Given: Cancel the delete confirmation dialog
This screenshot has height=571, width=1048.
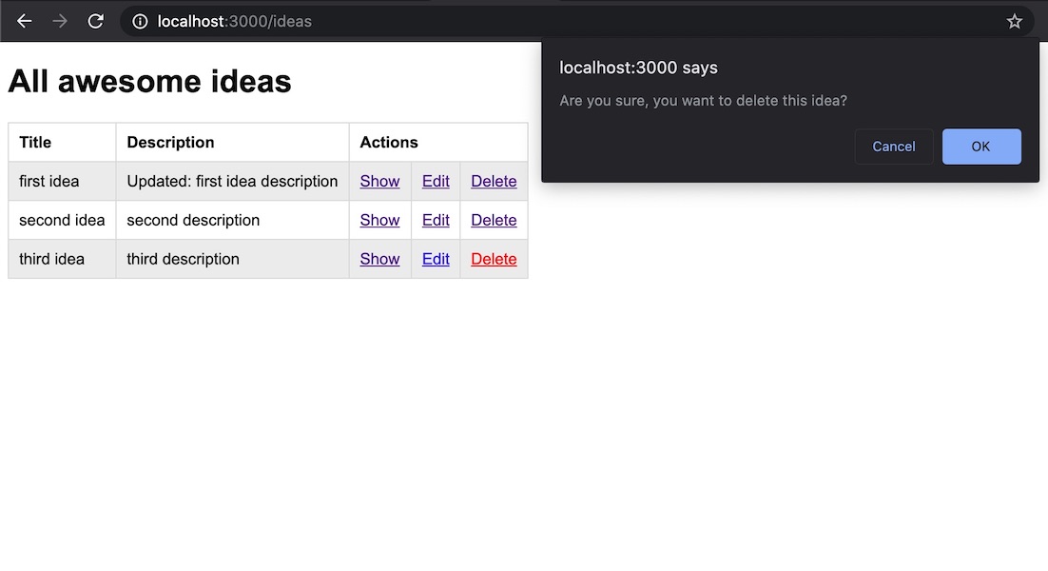Looking at the screenshot, I should 893,147.
